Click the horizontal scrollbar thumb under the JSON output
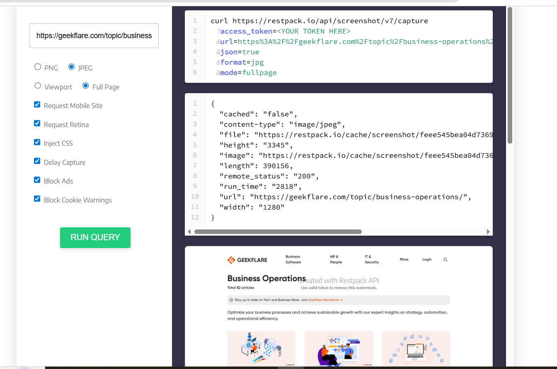This screenshot has height=369, width=557. pos(278,232)
